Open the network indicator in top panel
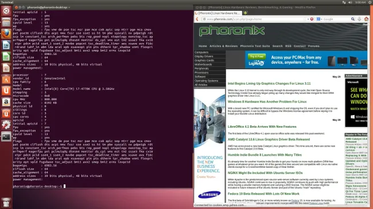The width and height of the screenshot is (373, 209). click(344, 2)
